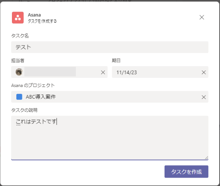The image size is (220, 186).
Task: Click the assignee's avatar picture
Action: coord(19,72)
